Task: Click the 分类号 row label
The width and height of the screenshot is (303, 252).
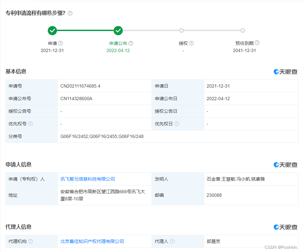Action: pos(15,136)
